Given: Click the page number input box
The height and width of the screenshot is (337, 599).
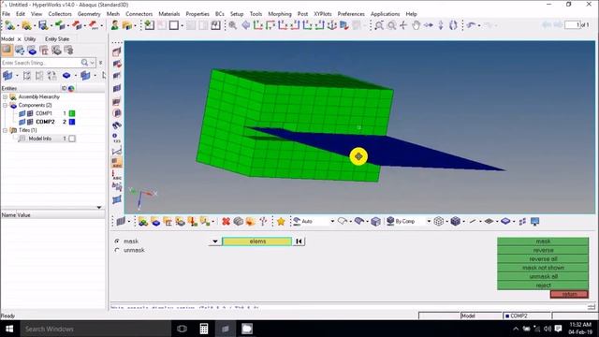Looking at the screenshot, I should point(572,25).
